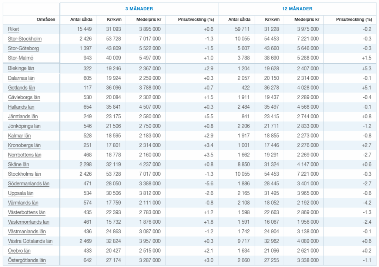Image resolution: width=379 pixels, height=267 pixels.
Task: Open the Norrbottens län link
Action: tap(24, 155)
